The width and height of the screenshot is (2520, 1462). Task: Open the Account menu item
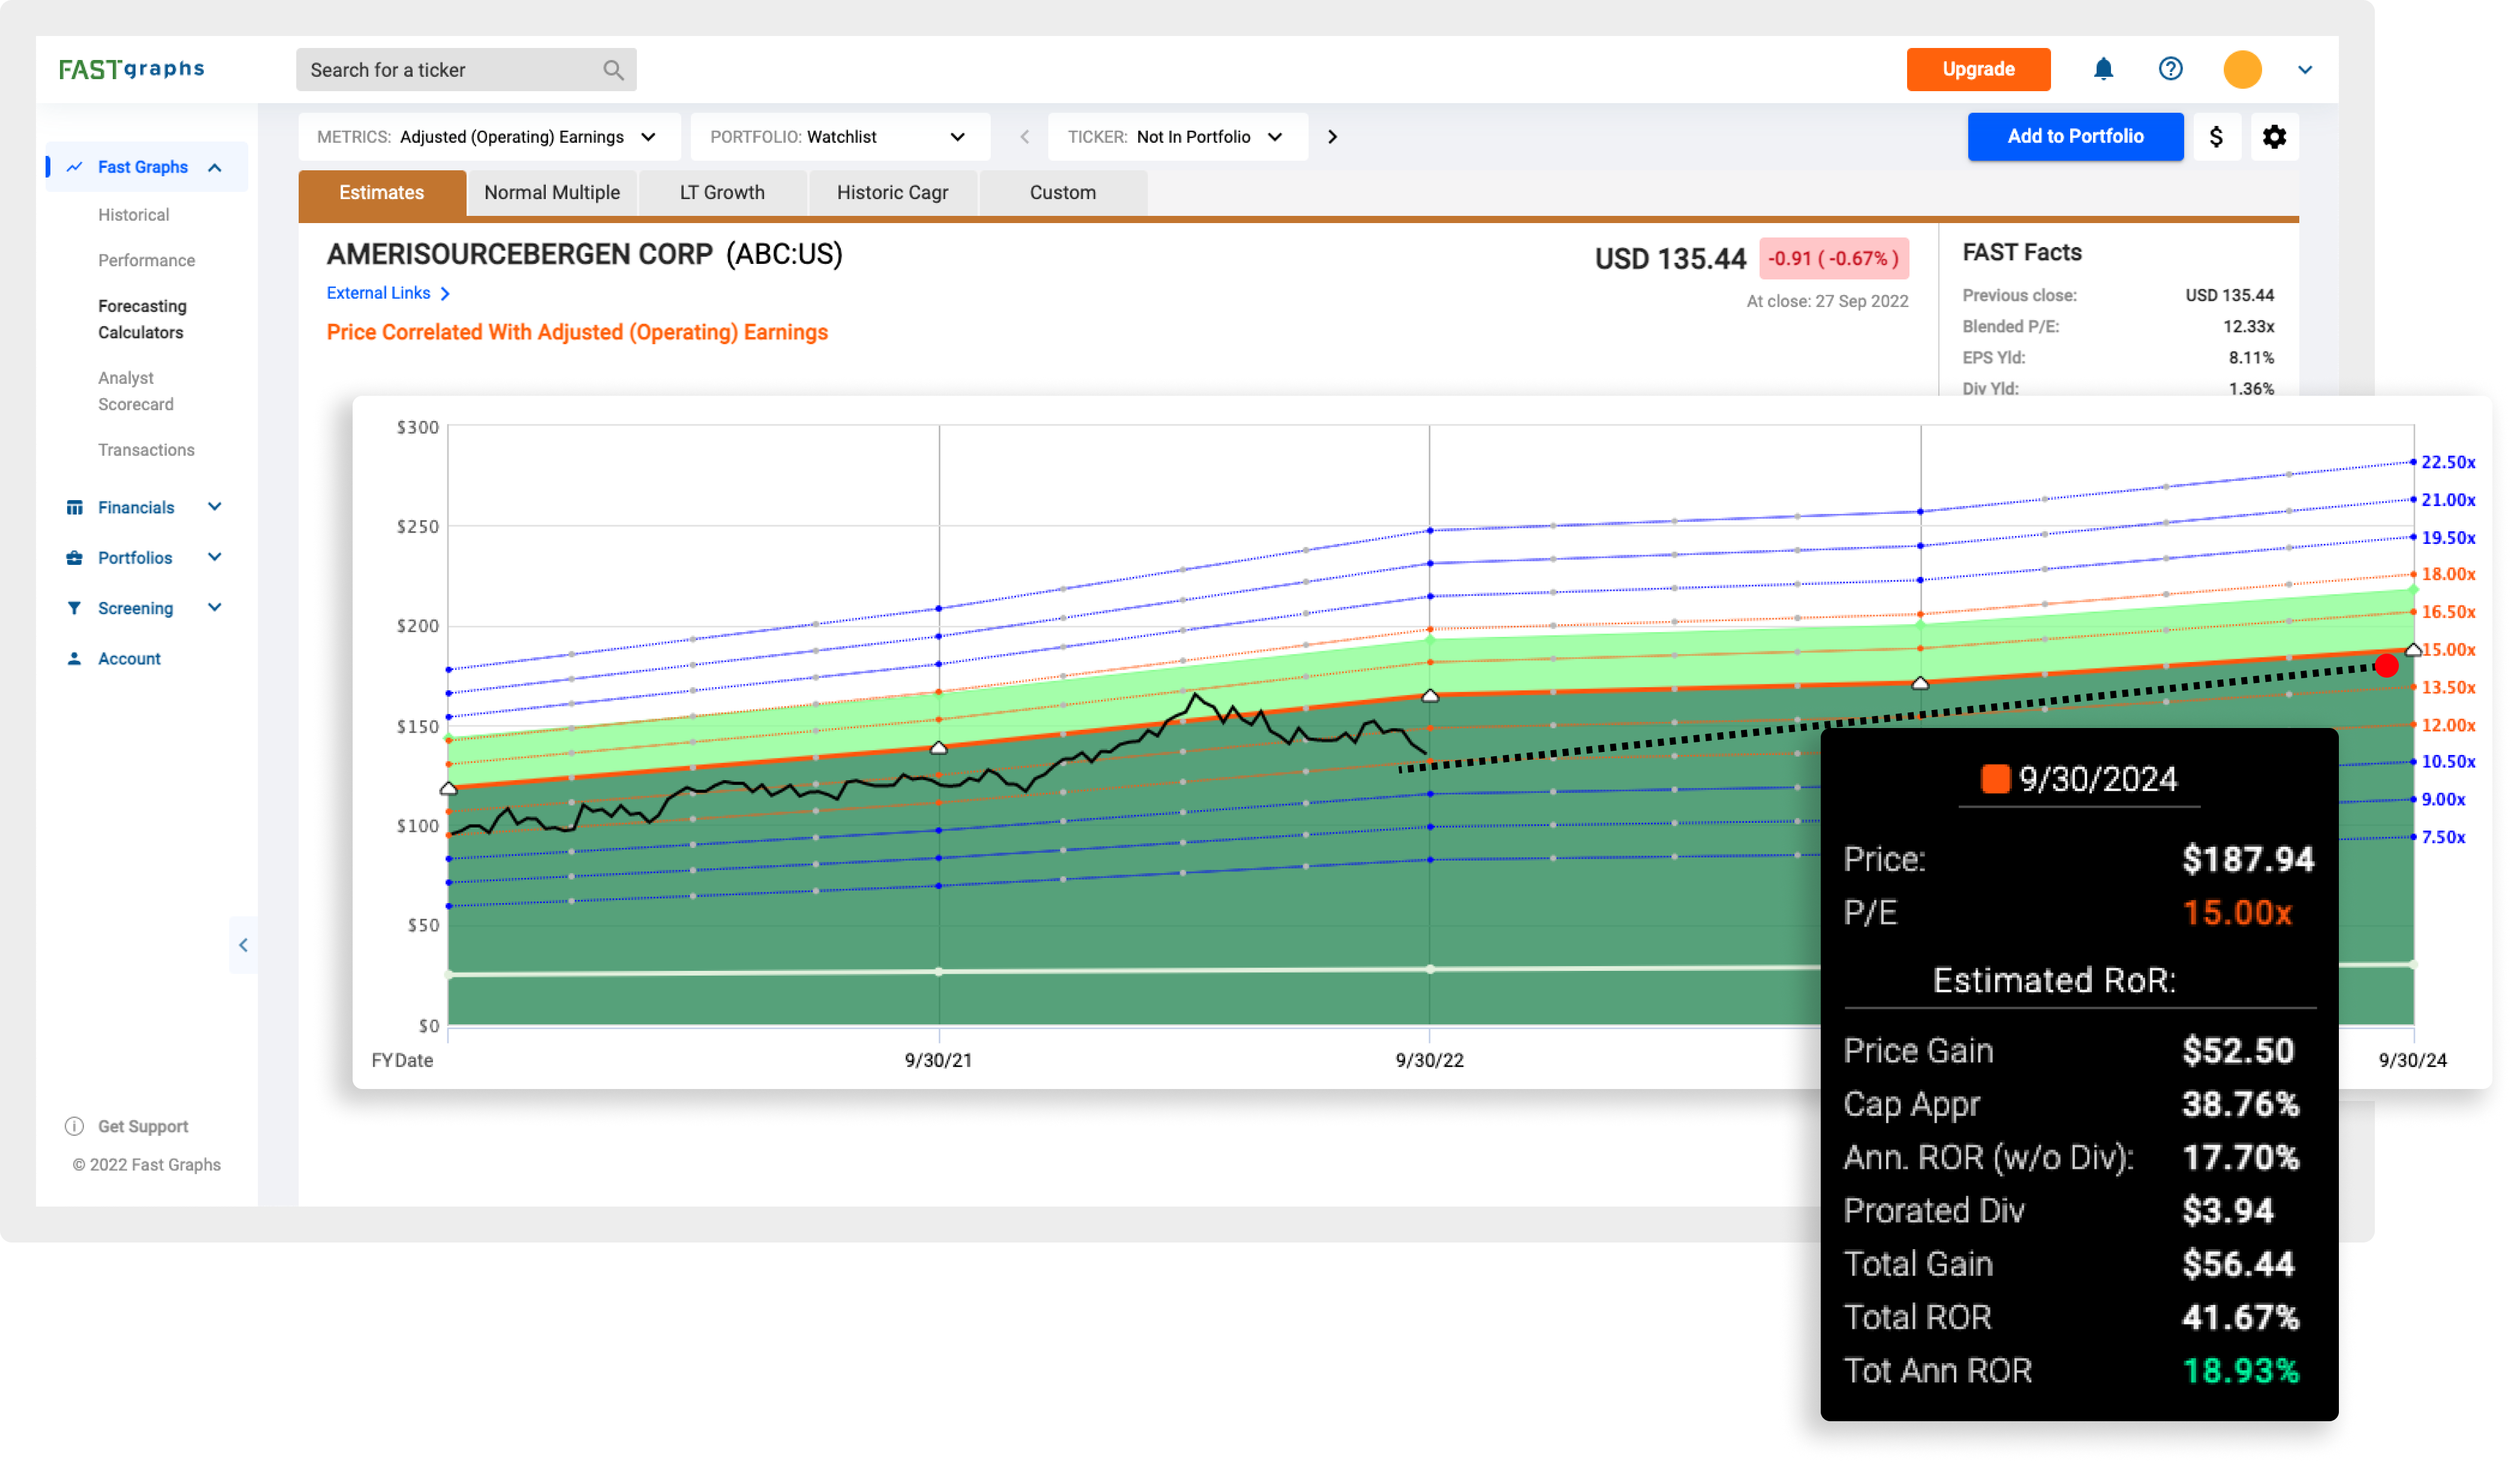click(x=129, y=659)
